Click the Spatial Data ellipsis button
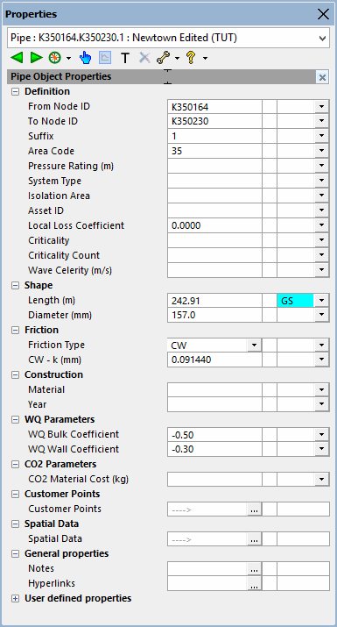Screen dimensions: 337x627 254,539
